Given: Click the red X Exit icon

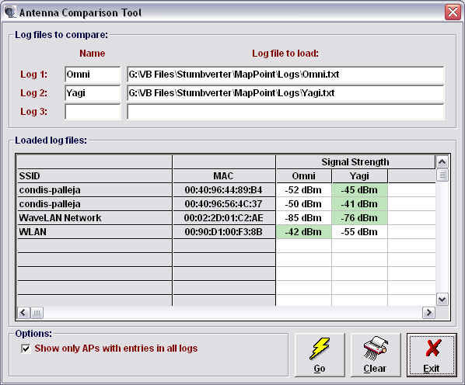Looking at the screenshot, I should tap(432, 348).
